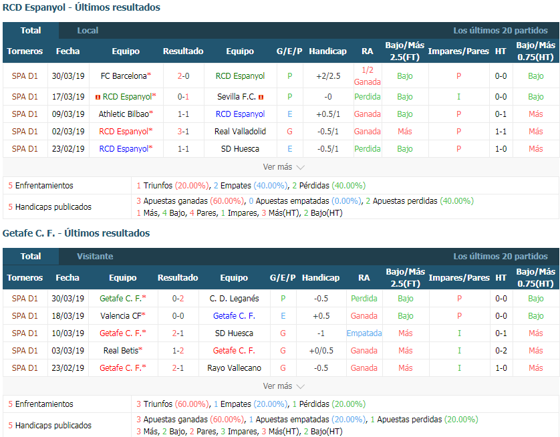Open the Rayo Vallecano team link
This screenshot has width=560, height=437.
point(234,368)
